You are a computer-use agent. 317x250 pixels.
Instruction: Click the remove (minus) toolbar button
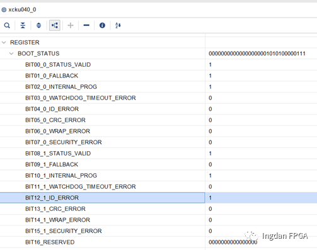pos(86,25)
